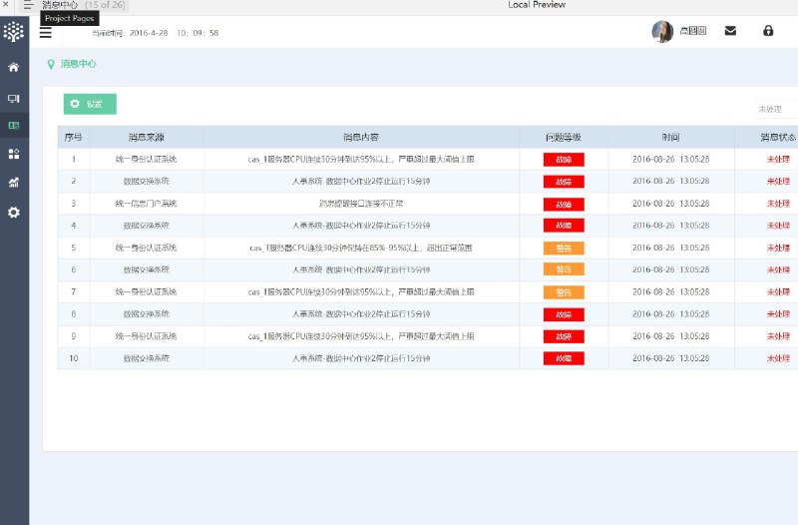Open the monitor icon in sidebar
The width and height of the screenshot is (798, 525).
coord(14,98)
